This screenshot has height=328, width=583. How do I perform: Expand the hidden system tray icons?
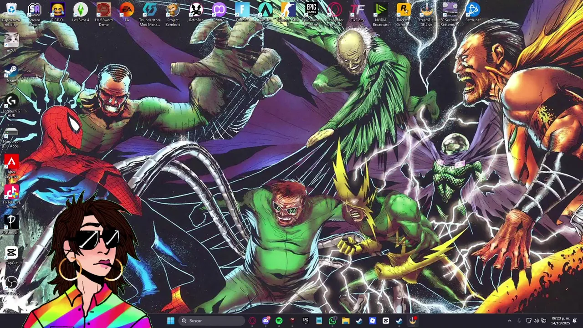(509, 321)
